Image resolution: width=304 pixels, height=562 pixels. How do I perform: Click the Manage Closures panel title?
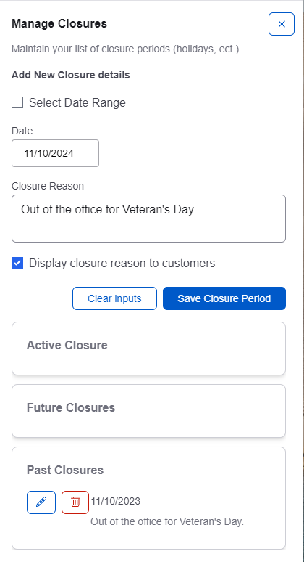point(59,24)
